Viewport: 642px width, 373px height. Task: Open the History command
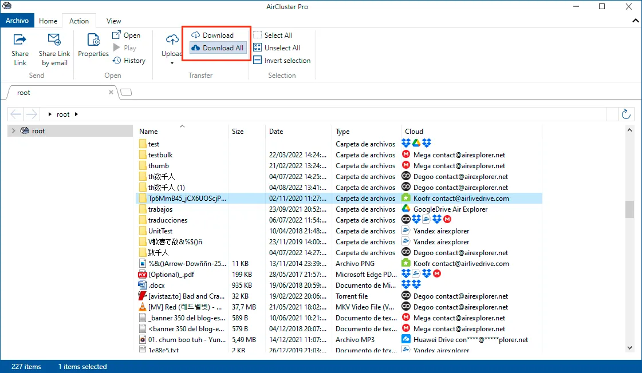tap(129, 61)
